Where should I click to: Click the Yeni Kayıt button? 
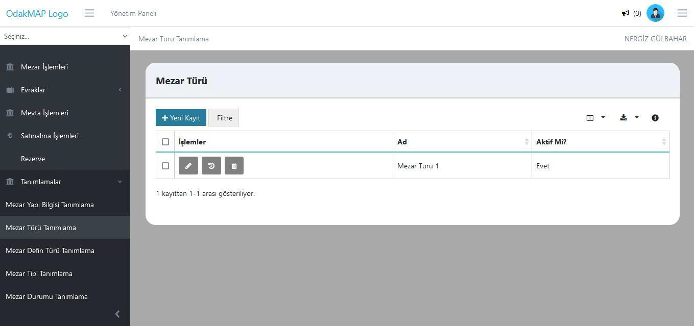[181, 118]
